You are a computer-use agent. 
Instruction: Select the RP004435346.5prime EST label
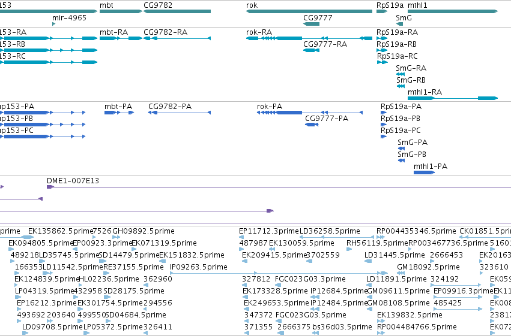coord(416,231)
